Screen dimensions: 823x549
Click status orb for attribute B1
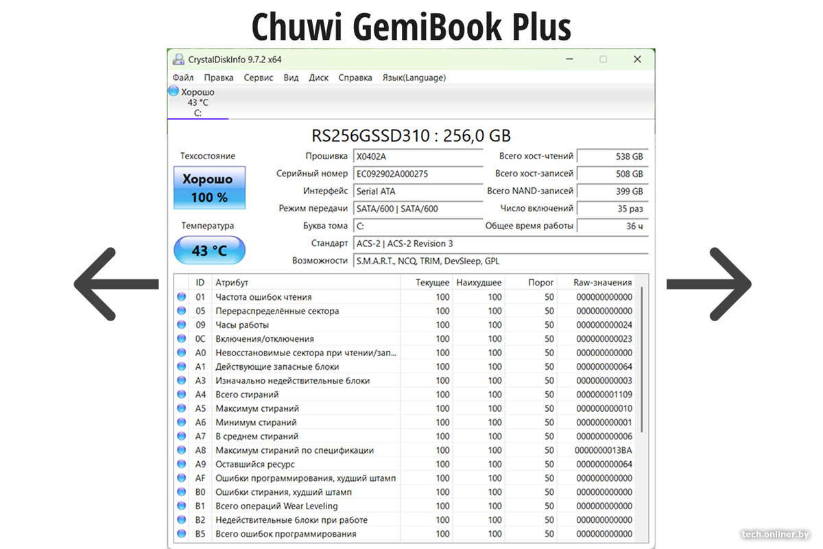(182, 506)
